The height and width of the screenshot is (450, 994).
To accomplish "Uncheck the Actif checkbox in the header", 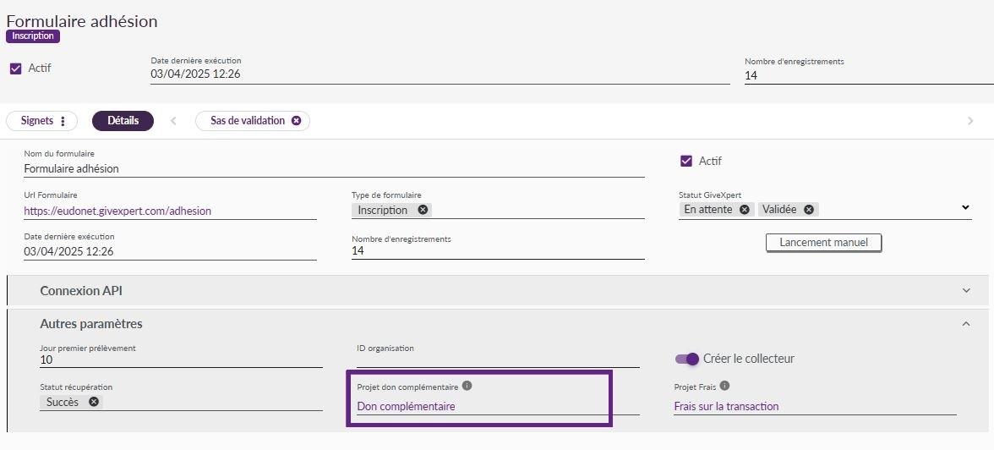I will click(x=16, y=68).
